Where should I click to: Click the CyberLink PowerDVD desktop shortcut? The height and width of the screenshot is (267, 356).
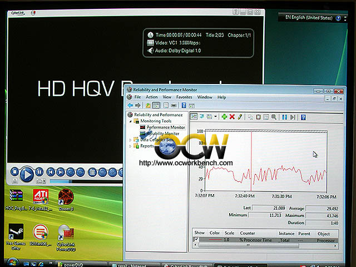(66, 238)
